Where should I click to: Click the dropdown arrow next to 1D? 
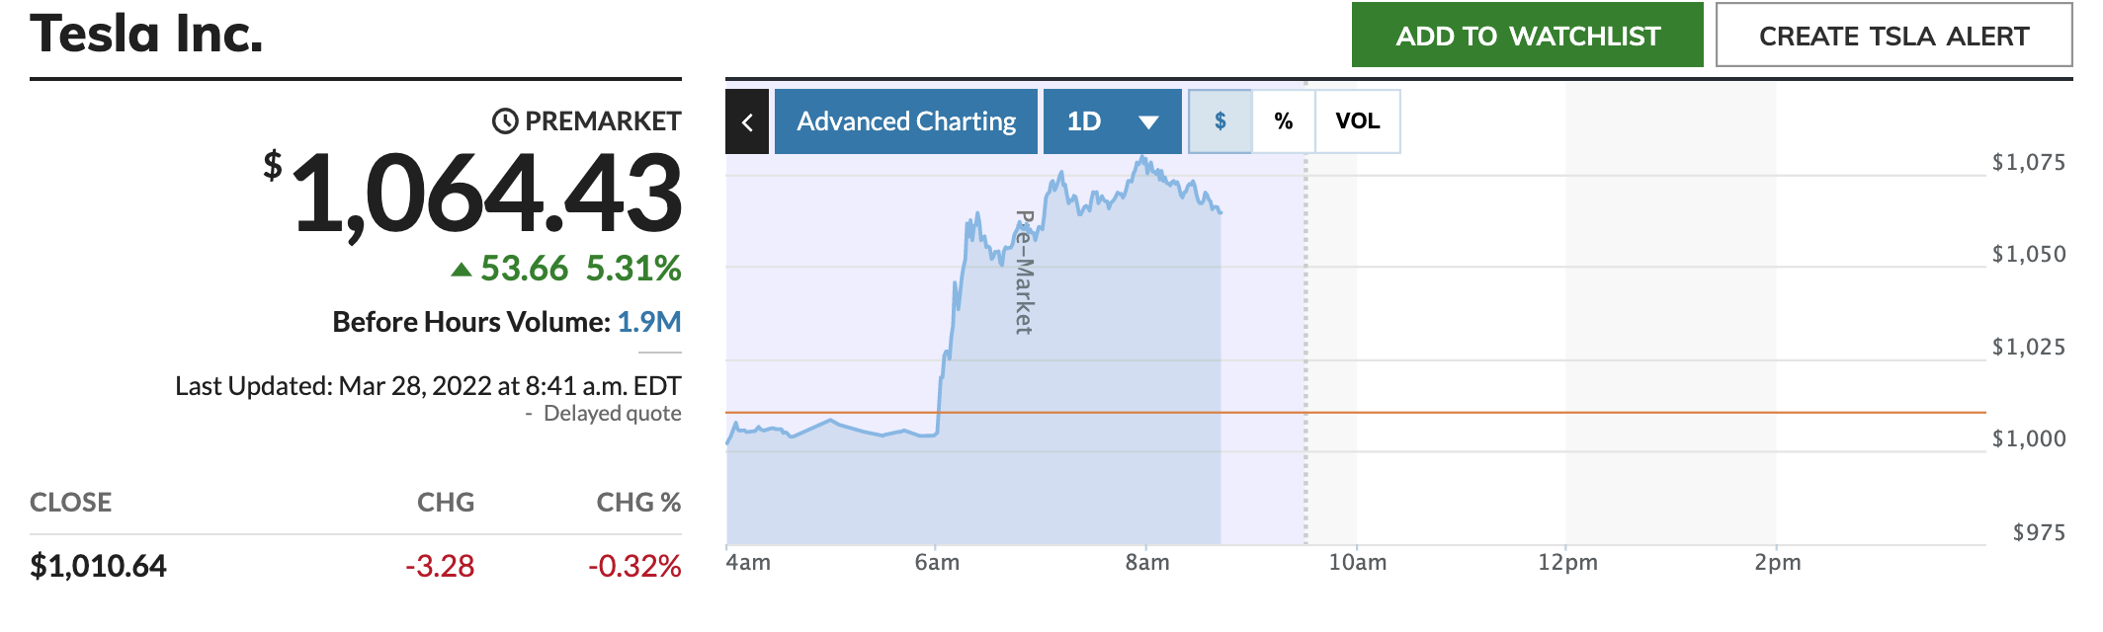[x=1148, y=122]
